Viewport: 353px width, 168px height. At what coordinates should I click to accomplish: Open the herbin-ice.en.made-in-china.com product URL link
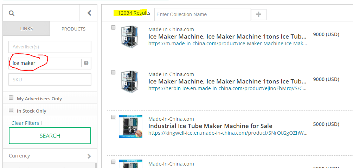[227, 88]
